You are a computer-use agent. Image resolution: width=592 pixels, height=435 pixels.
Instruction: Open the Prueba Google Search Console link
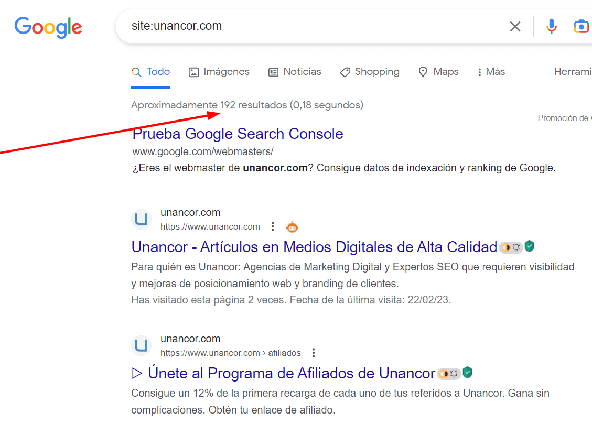click(238, 134)
